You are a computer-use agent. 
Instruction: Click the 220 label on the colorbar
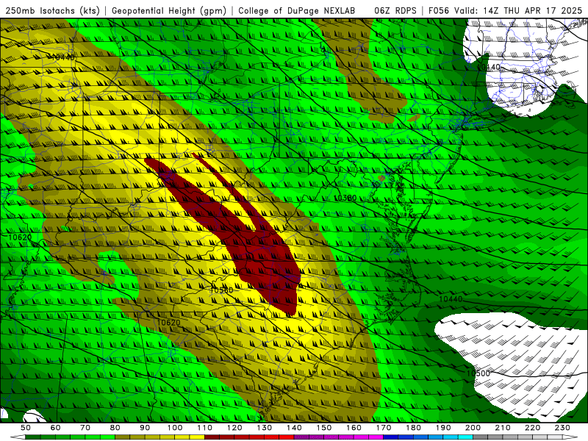(533, 428)
